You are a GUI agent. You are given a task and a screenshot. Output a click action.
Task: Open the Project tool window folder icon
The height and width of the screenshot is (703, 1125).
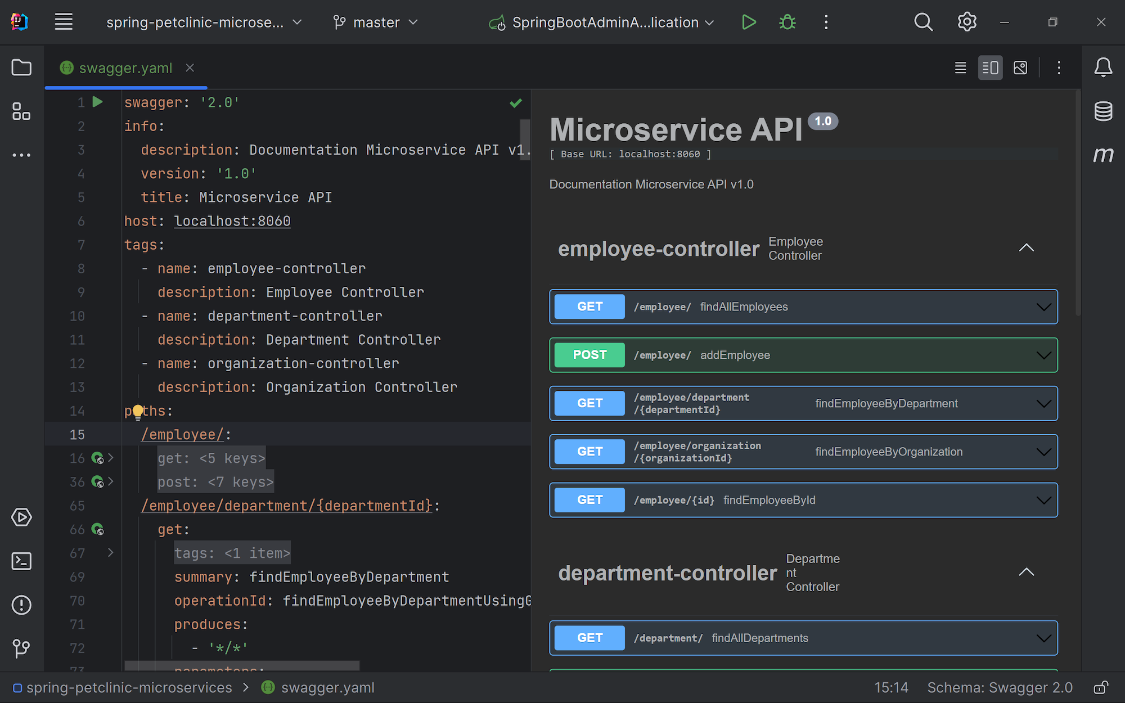[x=21, y=68]
